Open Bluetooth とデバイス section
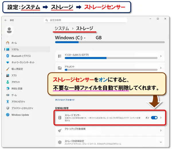Image resolution: width=172 pixels, height=150 pixels. tap(27, 56)
